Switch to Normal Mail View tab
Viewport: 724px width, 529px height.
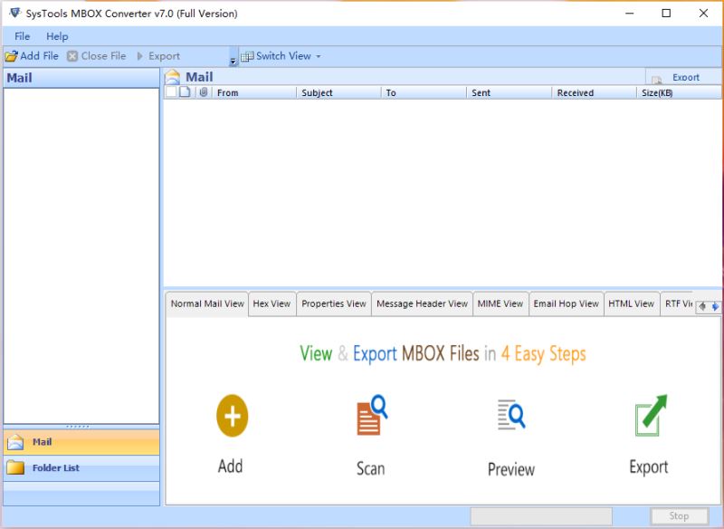(207, 304)
